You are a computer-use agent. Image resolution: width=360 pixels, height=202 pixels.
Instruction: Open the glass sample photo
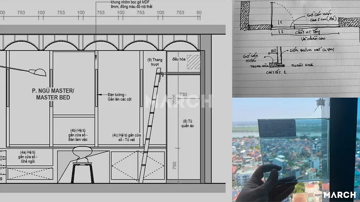tap(296, 150)
